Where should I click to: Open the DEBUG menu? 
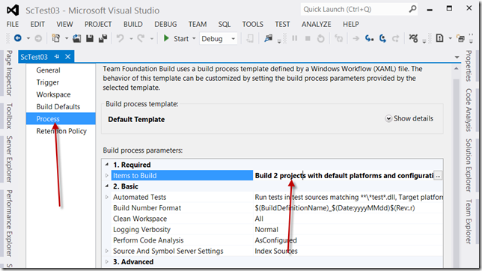tap(165, 24)
